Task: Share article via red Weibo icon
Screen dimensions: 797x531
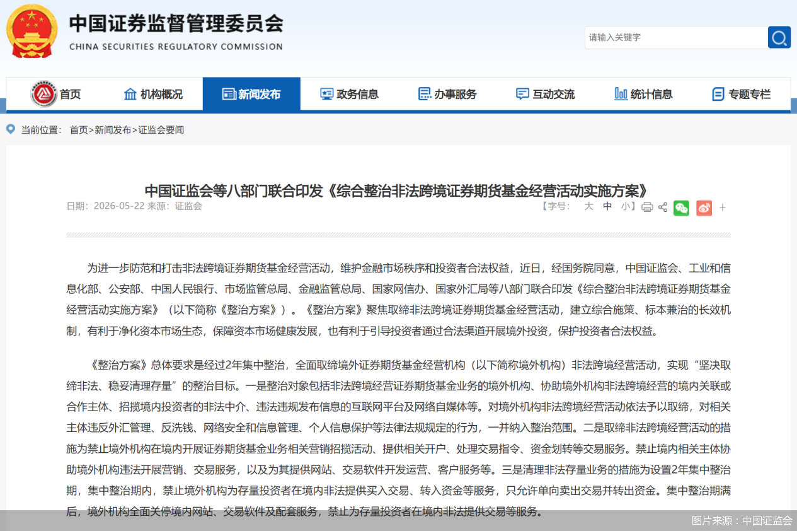Action: click(704, 207)
